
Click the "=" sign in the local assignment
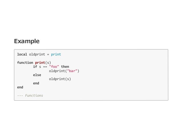[x=48, y=54]
